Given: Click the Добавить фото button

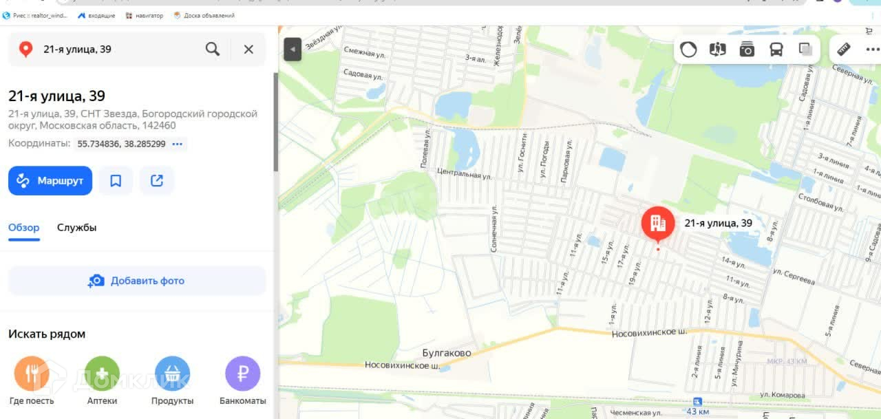Looking at the screenshot, I should 137,281.
